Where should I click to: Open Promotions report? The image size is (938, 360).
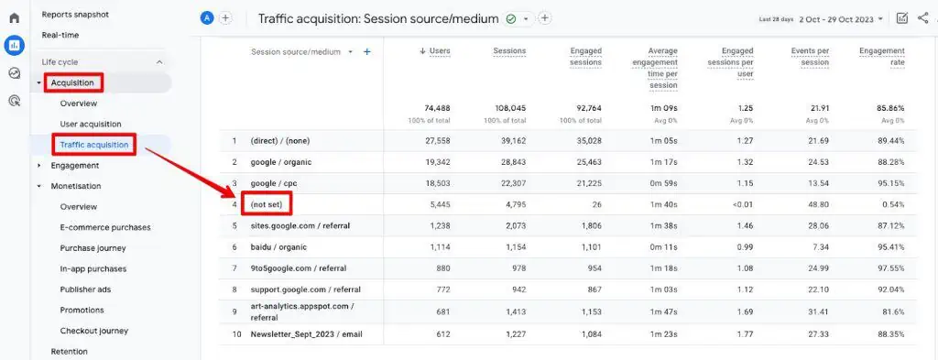pyautogui.click(x=82, y=311)
